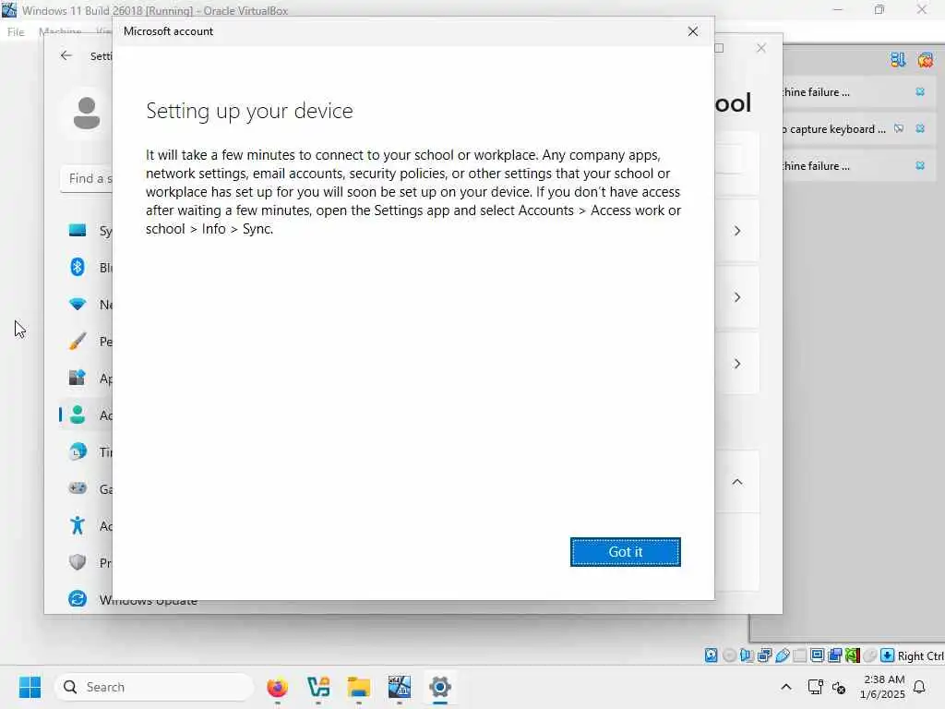Dismiss the capture keyboard notification
The image size is (945, 709).
click(x=920, y=128)
